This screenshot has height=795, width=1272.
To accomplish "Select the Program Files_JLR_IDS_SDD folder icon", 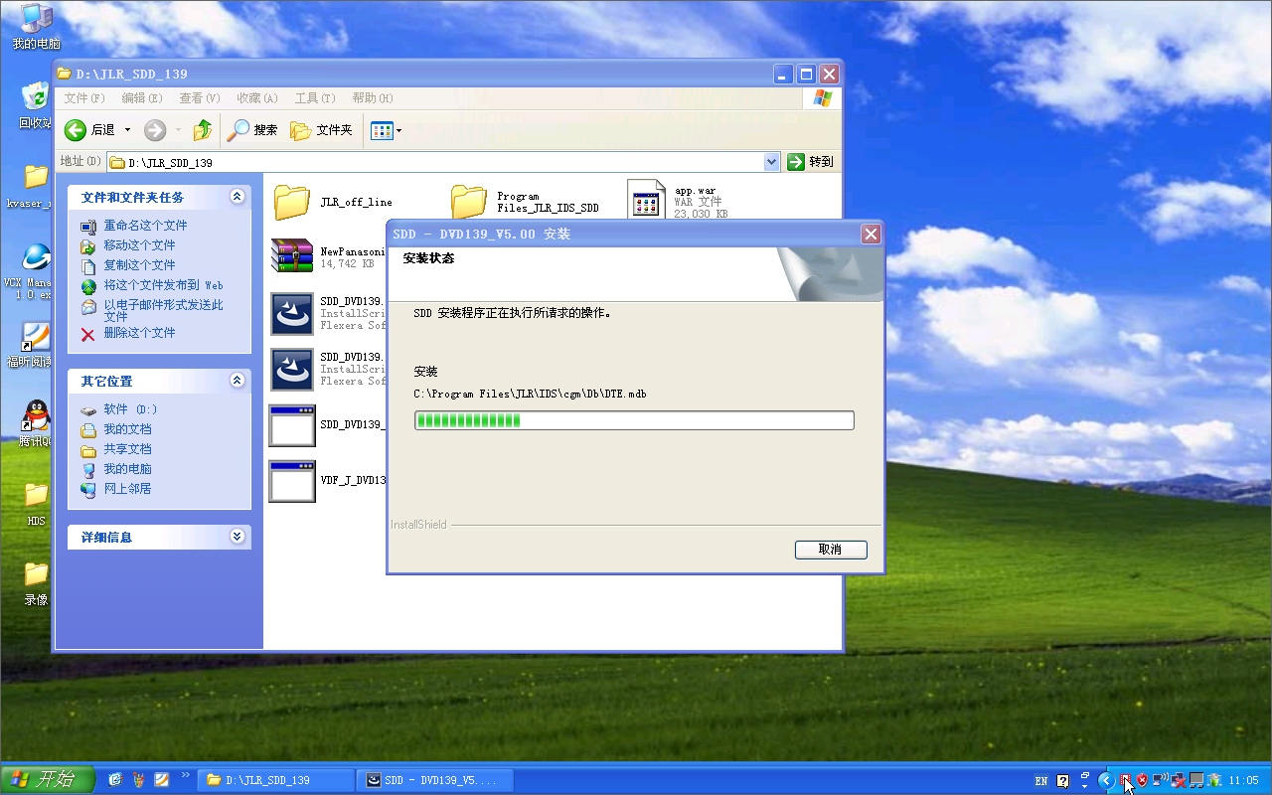I will tap(469, 202).
